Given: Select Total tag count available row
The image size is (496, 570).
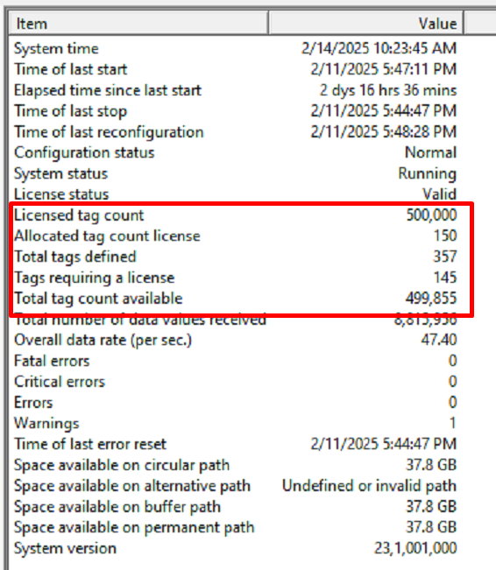Looking at the screenshot, I should coord(236,299).
